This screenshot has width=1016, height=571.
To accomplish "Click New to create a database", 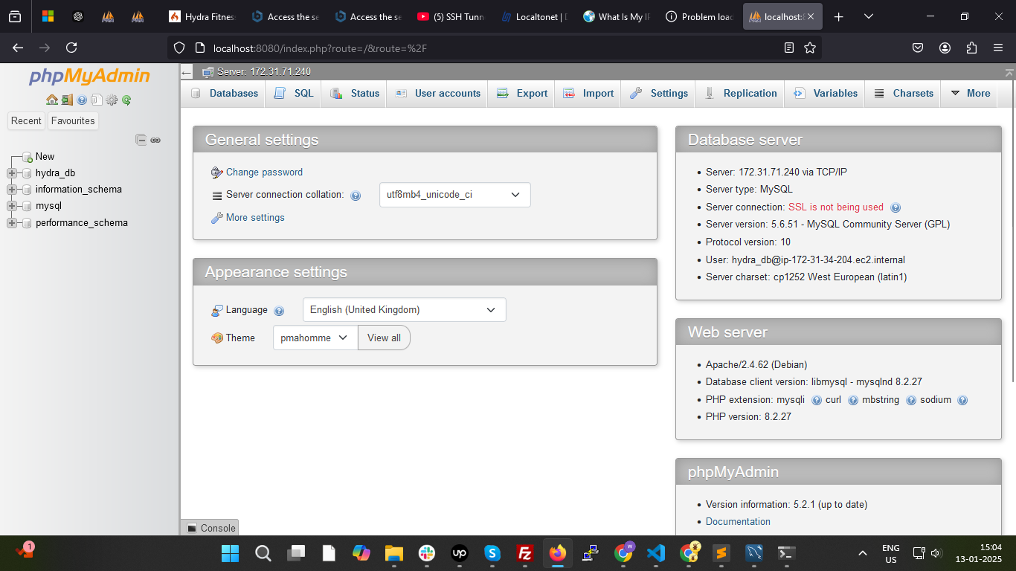I will pyautogui.click(x=45, y=157).
